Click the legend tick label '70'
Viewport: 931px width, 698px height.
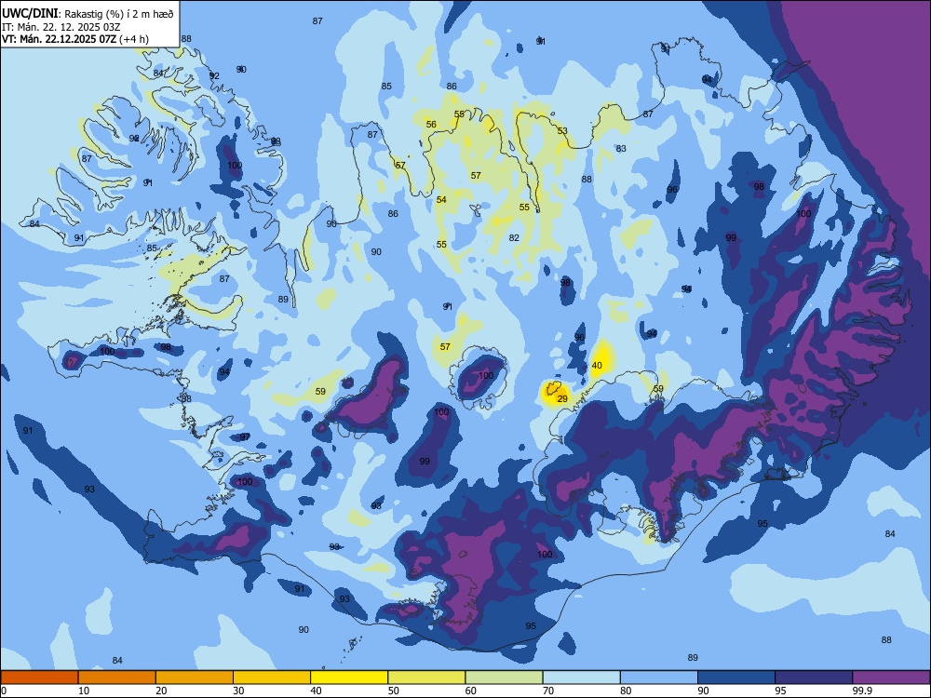(548, 691)
